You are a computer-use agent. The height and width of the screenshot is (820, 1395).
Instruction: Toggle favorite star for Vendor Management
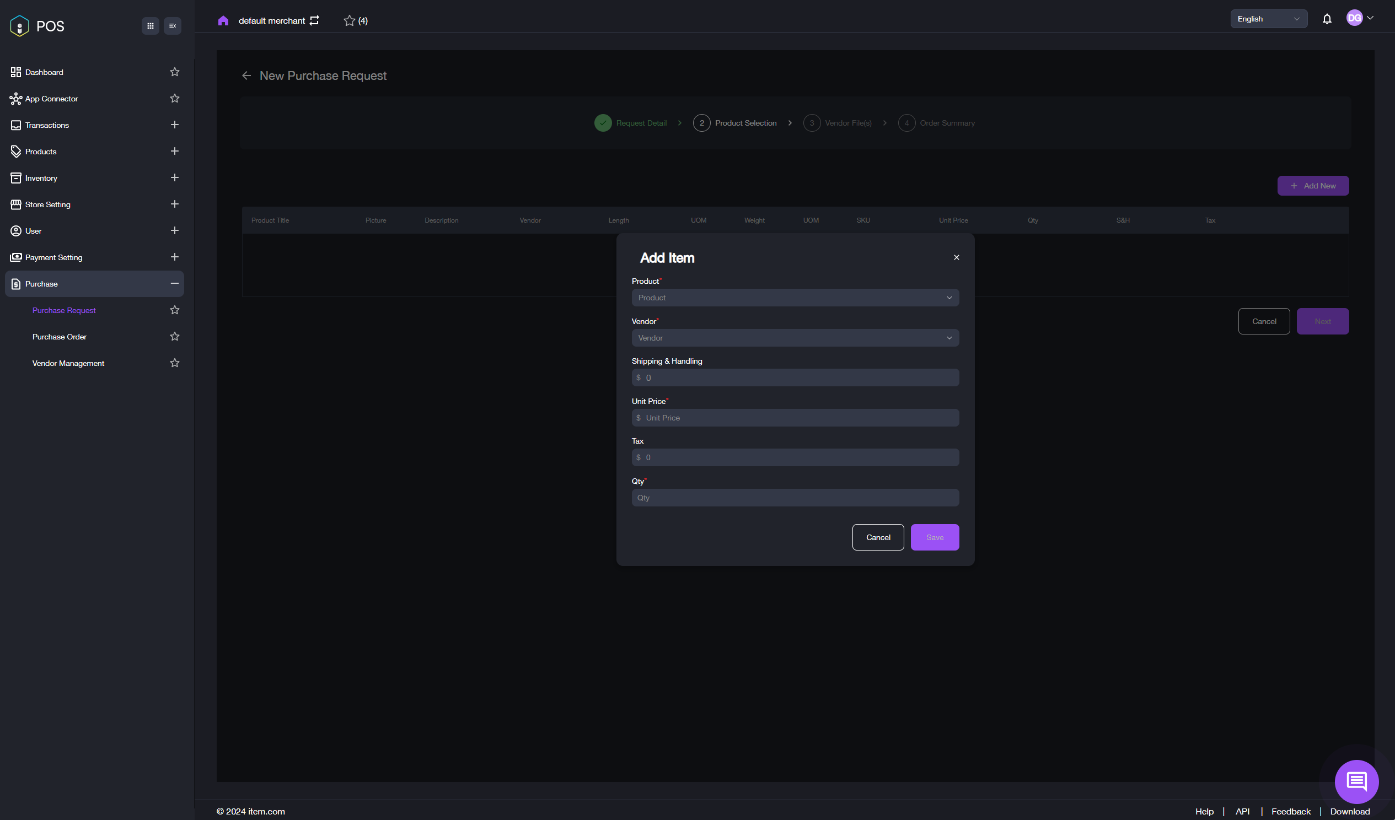[x=175, y=363]
